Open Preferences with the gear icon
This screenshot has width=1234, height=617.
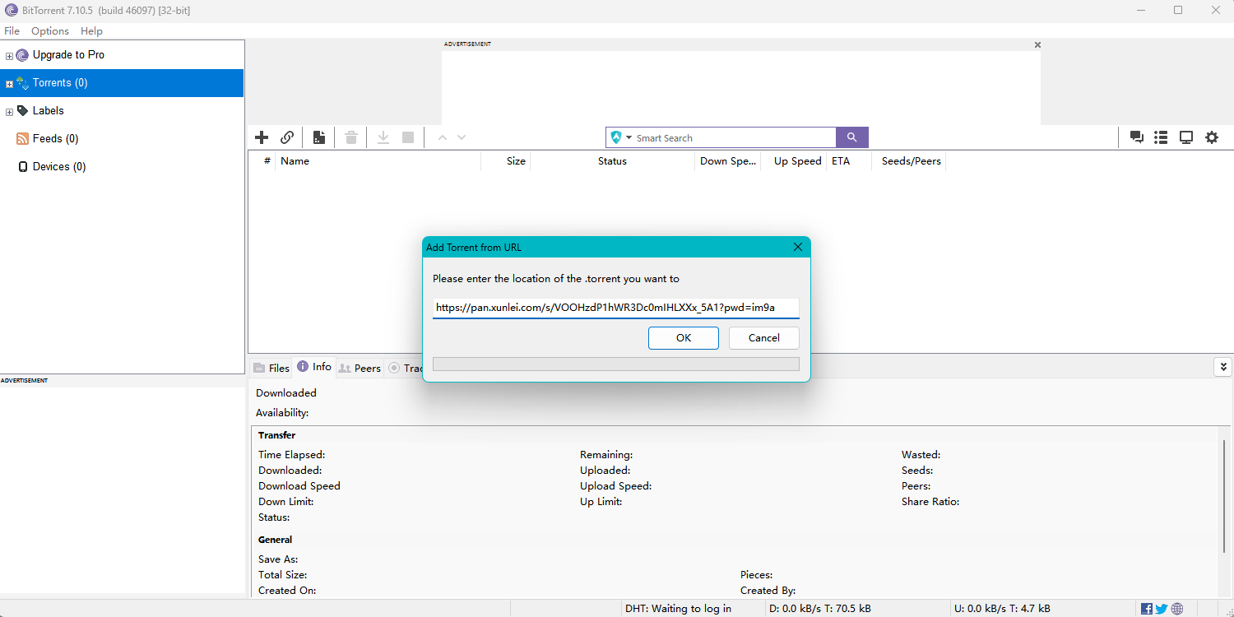coord(1212,137)
